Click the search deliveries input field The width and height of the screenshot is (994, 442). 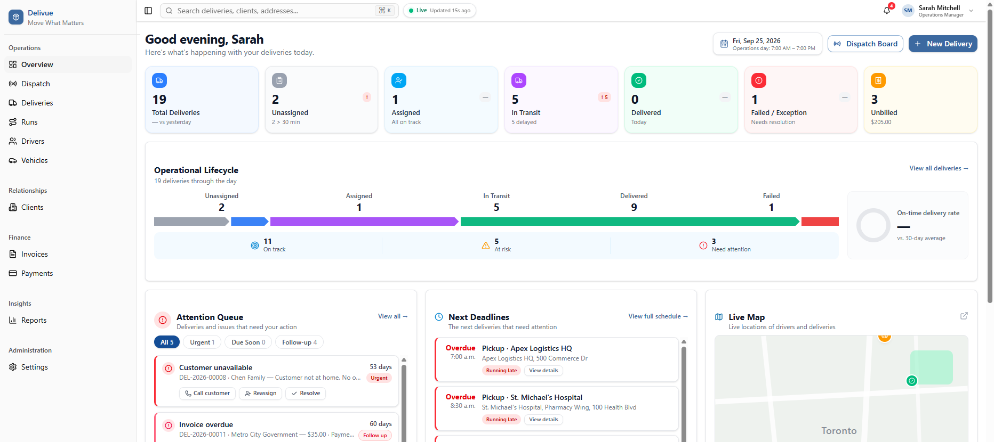tap(279, 11)
